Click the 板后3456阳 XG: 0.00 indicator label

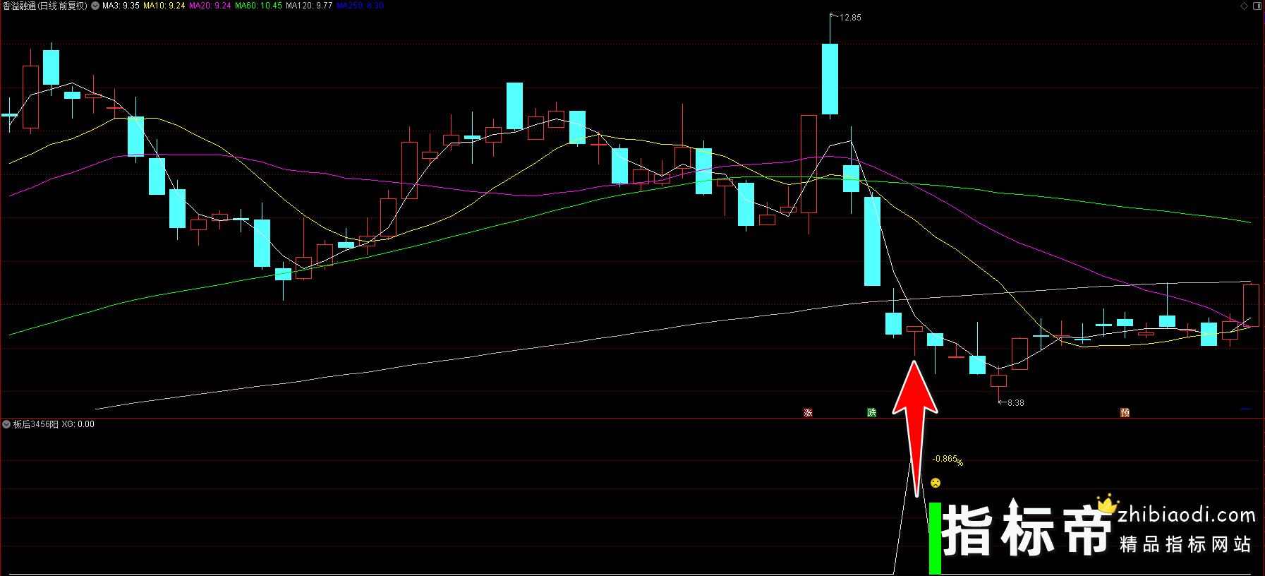[54, 424]
